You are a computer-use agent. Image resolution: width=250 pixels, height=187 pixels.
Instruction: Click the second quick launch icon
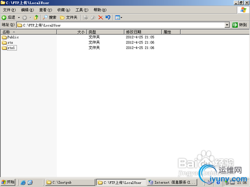point(30,183)
